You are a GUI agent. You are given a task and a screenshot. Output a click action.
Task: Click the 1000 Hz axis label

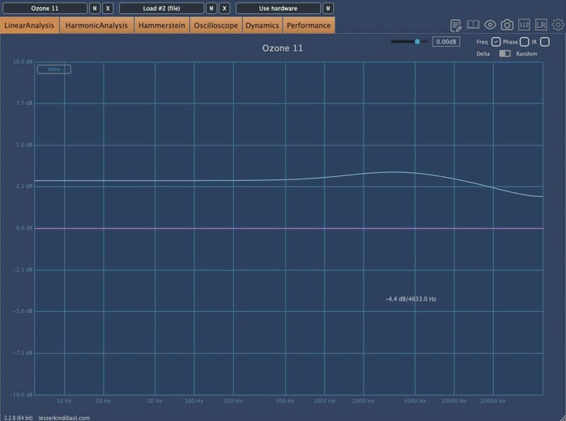tap(323, 401)
